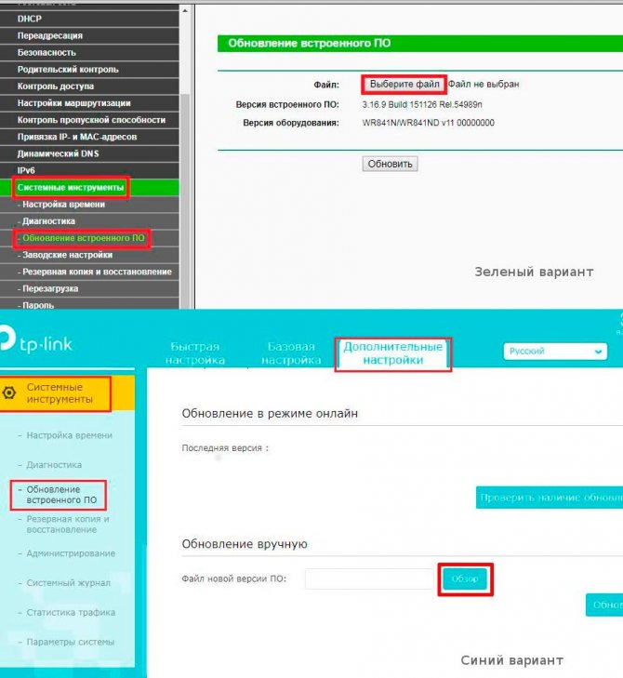Go to Контроль доступа

tap(56, 86)
